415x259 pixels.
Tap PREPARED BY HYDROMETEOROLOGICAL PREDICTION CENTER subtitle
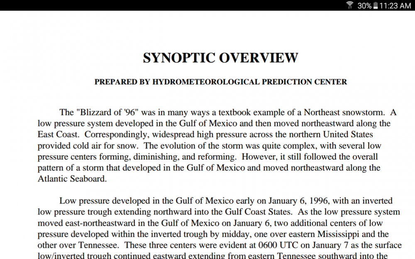[220, 82]
